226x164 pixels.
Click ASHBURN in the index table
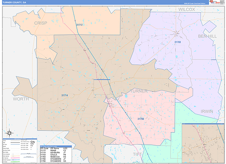click(x=55, y=152)
